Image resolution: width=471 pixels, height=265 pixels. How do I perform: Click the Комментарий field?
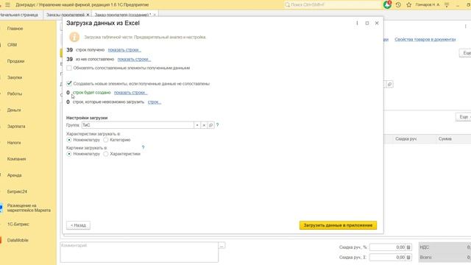click(x=139, y=252)
